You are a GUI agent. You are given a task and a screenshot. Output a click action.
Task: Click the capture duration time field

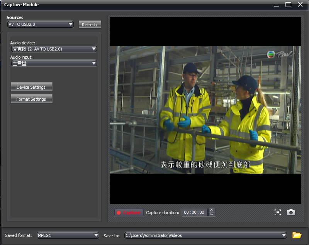[x=194, y=212]
